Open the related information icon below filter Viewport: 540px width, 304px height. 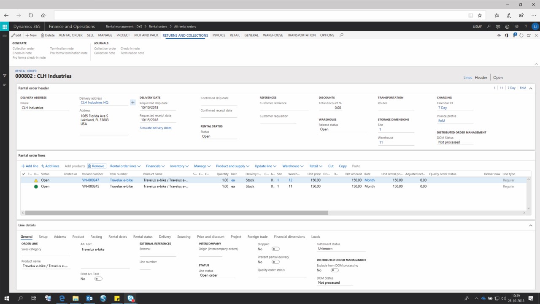5,85
